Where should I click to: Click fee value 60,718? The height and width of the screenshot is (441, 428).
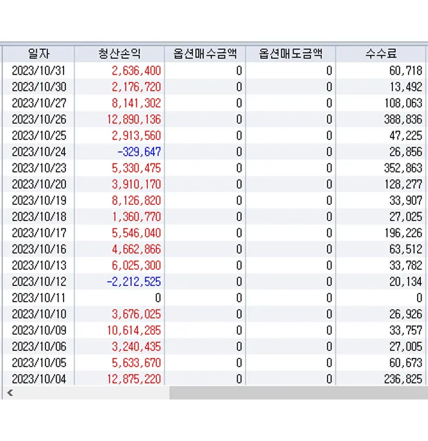click(x=406, y=71)
